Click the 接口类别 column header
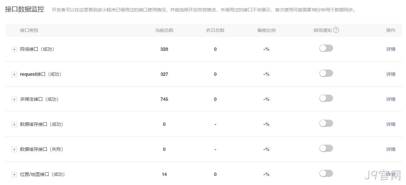Image resolution: width=406 pixels, height=185 pixels. pos(29,30)
